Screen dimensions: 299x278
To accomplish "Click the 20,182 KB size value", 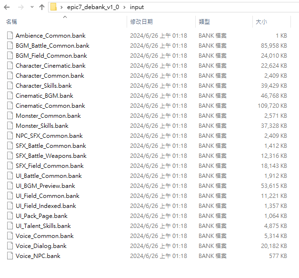I will click(274, 246).
